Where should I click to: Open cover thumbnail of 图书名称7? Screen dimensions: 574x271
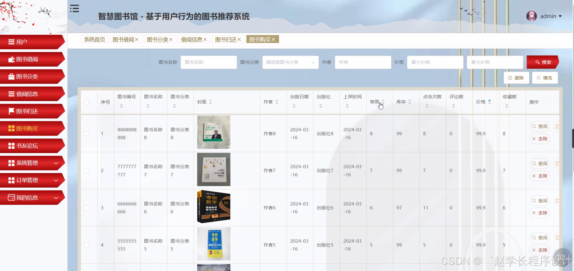click(x=214, y=169)
